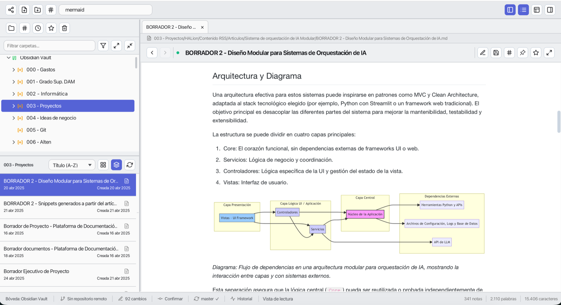This screenshot has width=561, height=305.
Task: Open Borrador documentos - Plataforma note
Action: [x=68, y=252]
